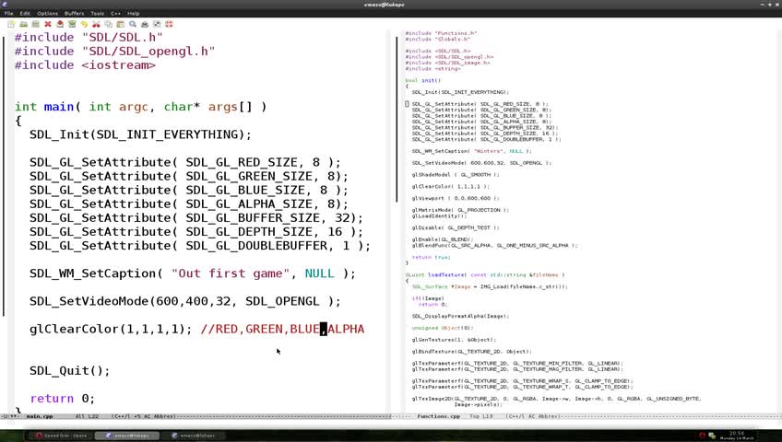This screenshot has height=442, width=782.
Task: Click the SDL_GL_BLUE_SIZE line in main.cpp
Action: (189, 191)
